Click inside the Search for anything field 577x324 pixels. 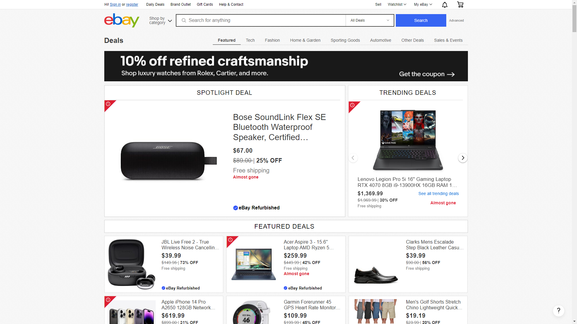261,20
